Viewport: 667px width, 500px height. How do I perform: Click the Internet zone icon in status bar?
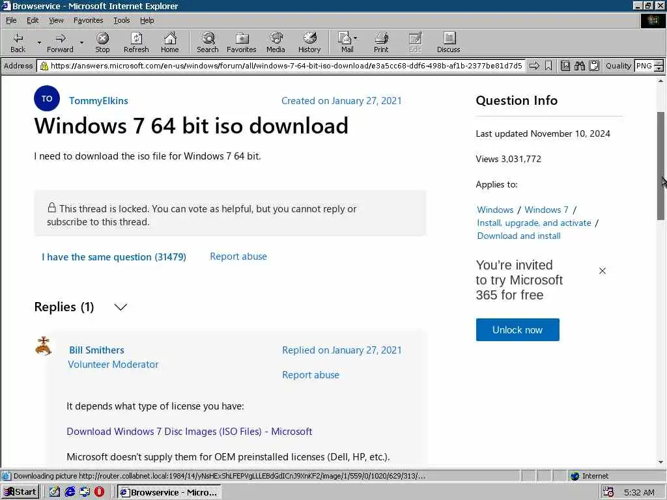(x=575, y=476)
